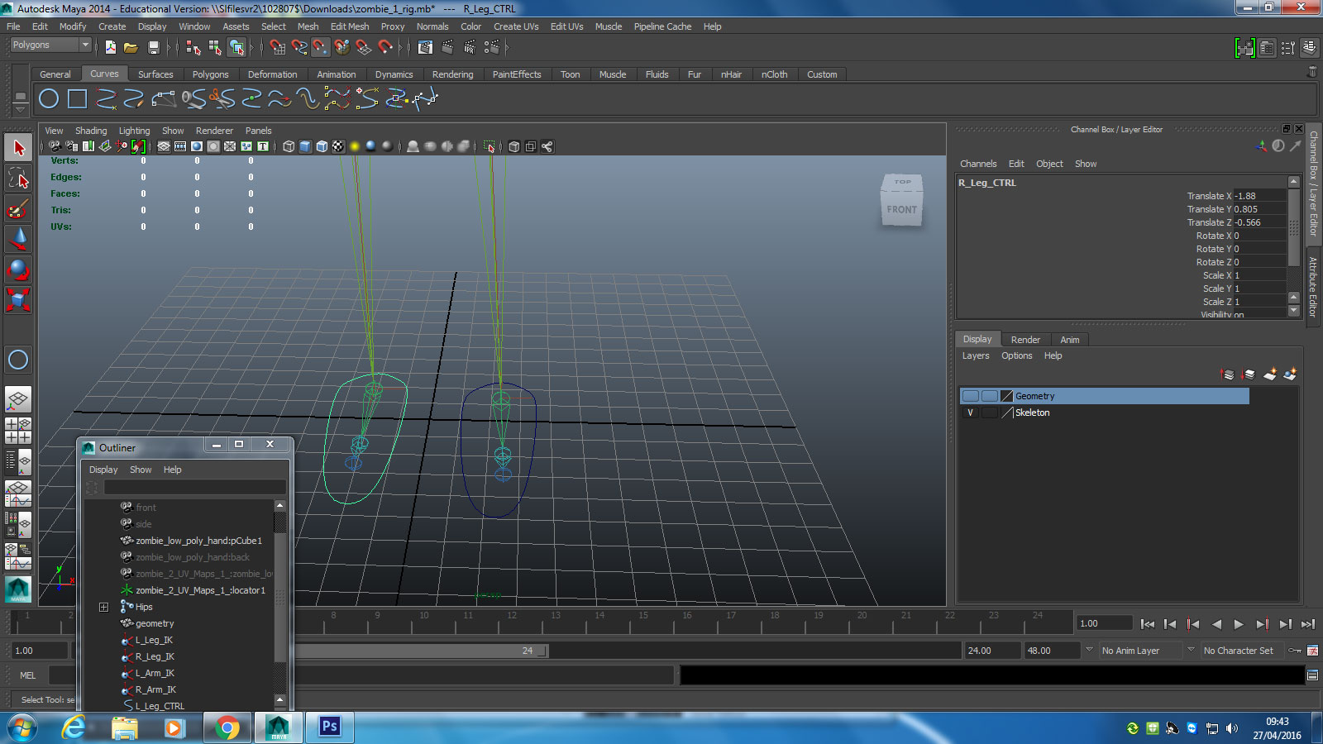Move selected layer up icon

[x=1228, y=374]
